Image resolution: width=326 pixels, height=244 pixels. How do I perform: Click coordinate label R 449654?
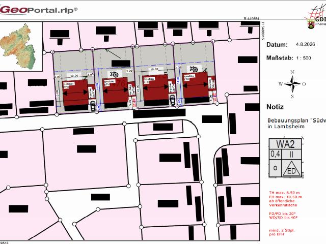click(x=251, y=19)
